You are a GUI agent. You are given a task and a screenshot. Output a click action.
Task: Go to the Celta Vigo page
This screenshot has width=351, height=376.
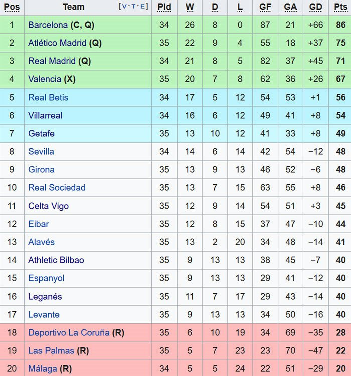click(x=48, y=206)
